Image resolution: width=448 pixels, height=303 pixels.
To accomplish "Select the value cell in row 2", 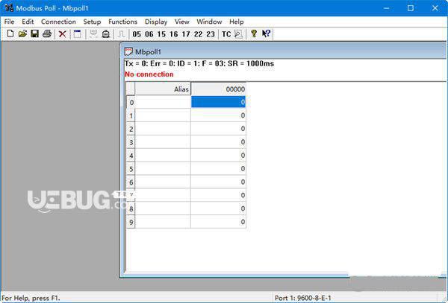I will coord(218,129).
